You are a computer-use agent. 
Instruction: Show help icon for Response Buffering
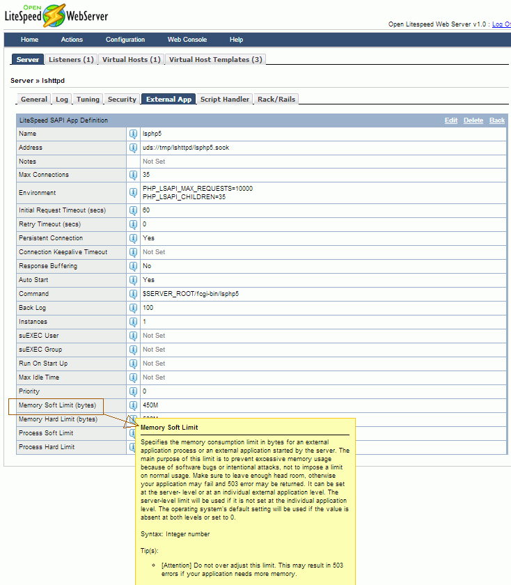[133, 266]
